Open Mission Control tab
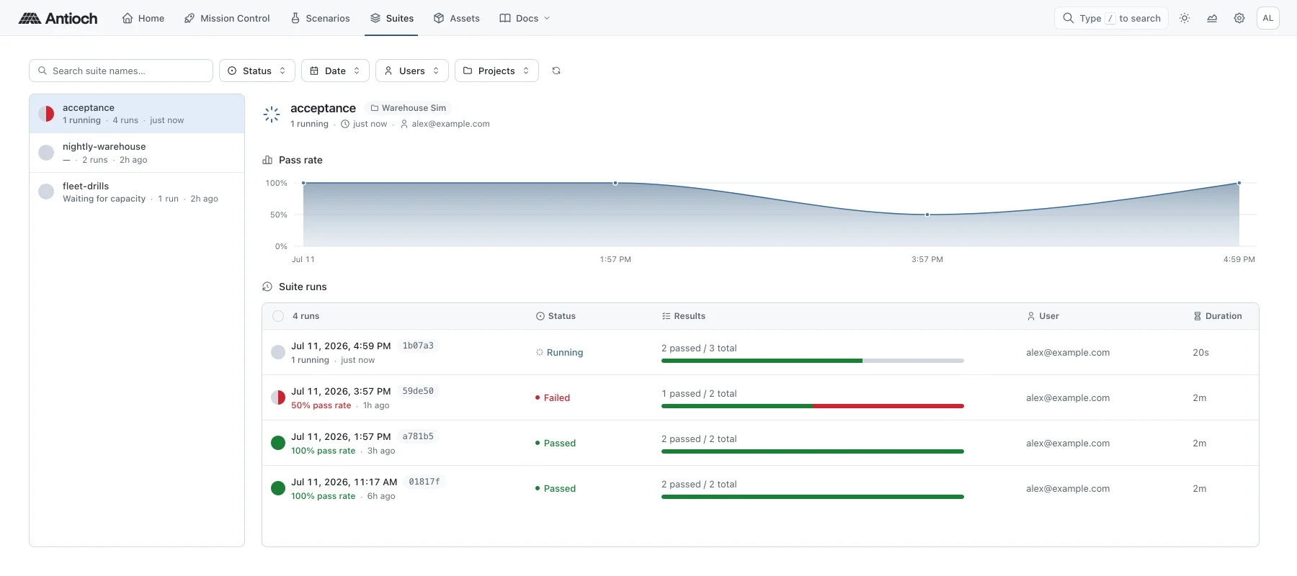 (227, 18)
